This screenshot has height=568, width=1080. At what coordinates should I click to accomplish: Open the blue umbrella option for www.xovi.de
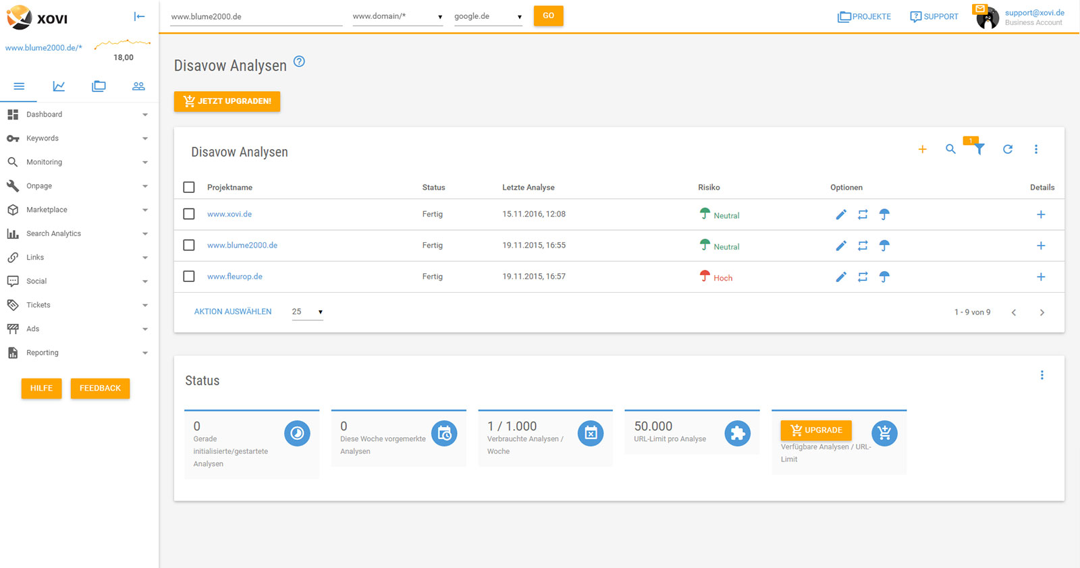884,215
